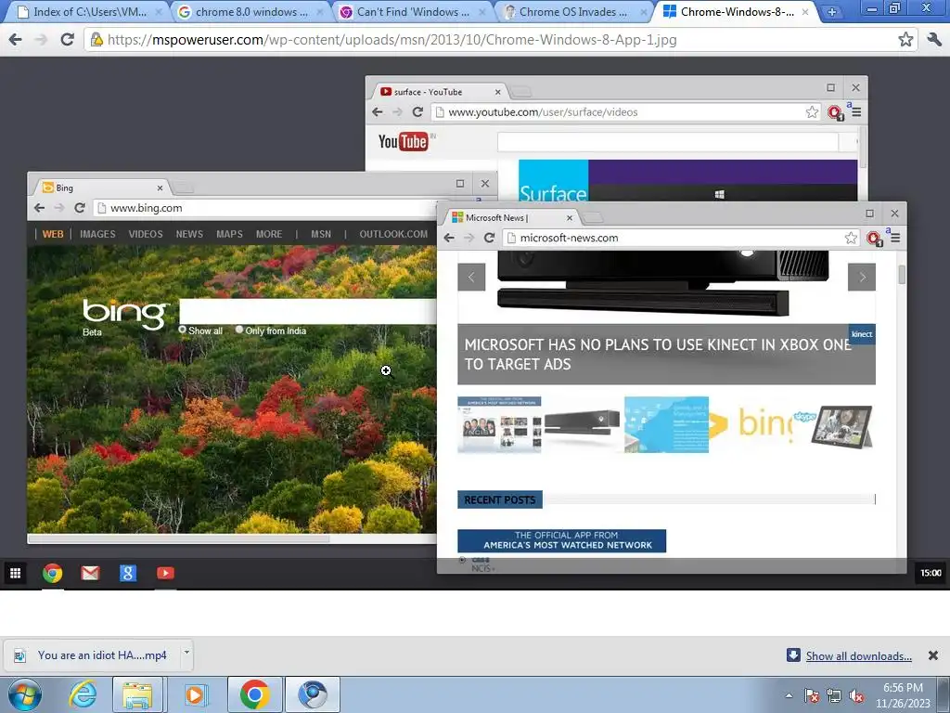
Task: Go to next slide in news carousel
Action: pyautogui.click(x=862, y=277)
